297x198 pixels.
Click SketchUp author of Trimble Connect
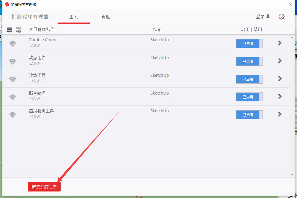click(x=159, y=40)
